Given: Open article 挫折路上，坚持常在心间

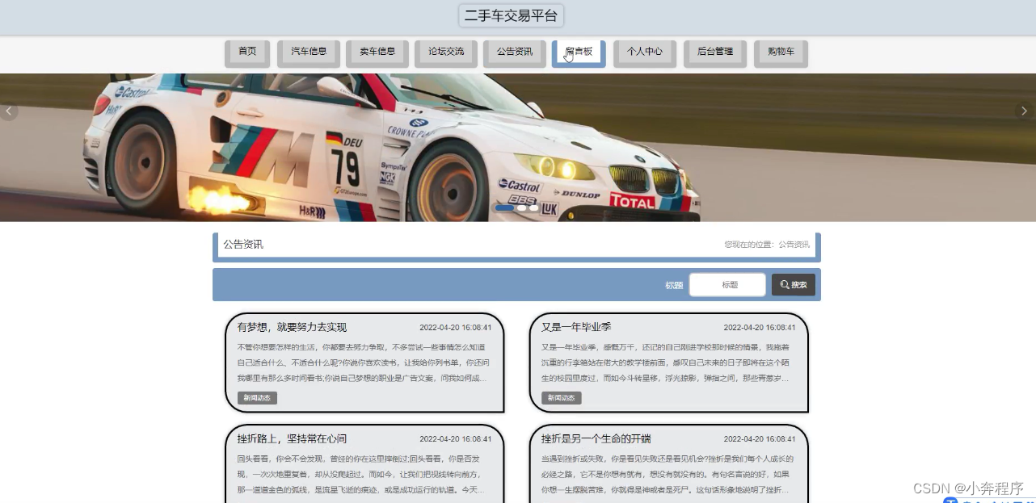Looking at the screenshot, I should 292,438.
